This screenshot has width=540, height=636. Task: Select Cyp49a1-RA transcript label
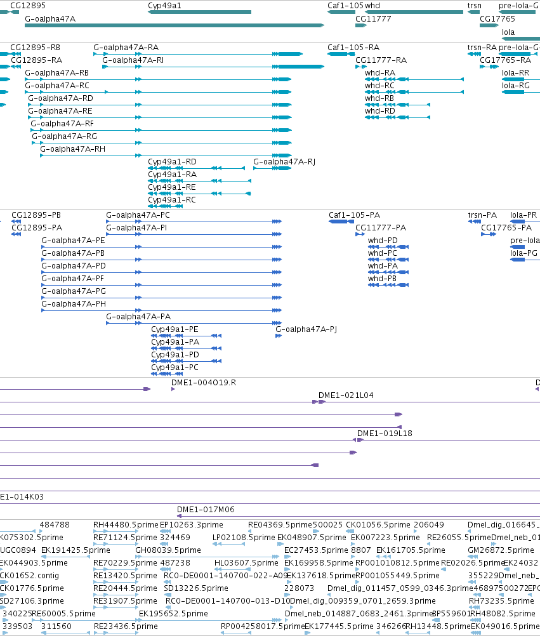(x=173, y=175)
